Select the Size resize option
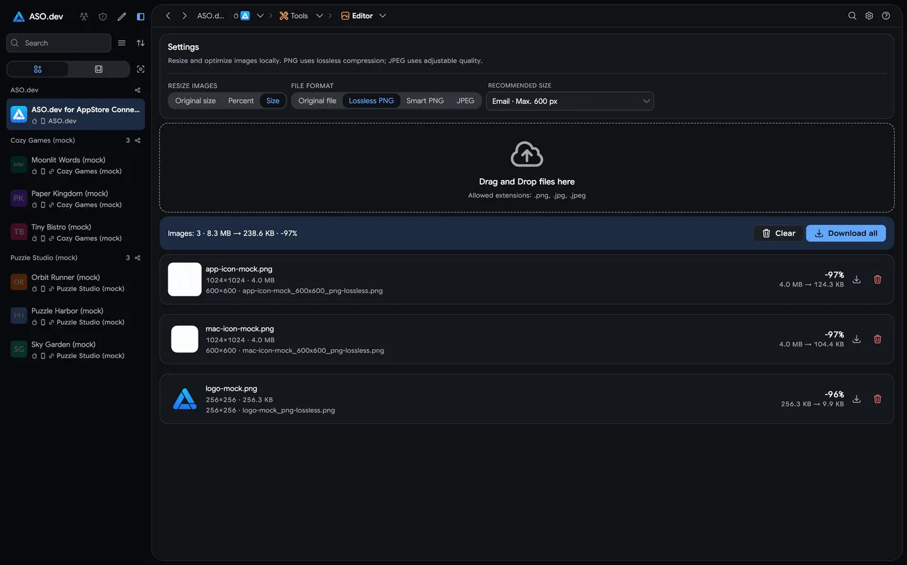 click(x=273, y=101)
